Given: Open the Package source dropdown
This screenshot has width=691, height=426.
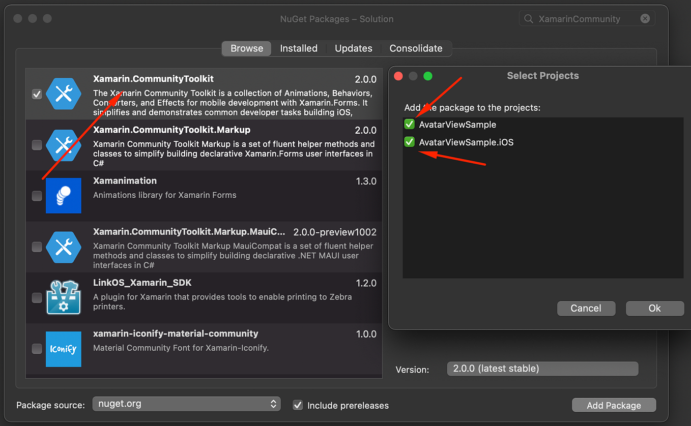Looking at the screenshot, I should (186, 404).
